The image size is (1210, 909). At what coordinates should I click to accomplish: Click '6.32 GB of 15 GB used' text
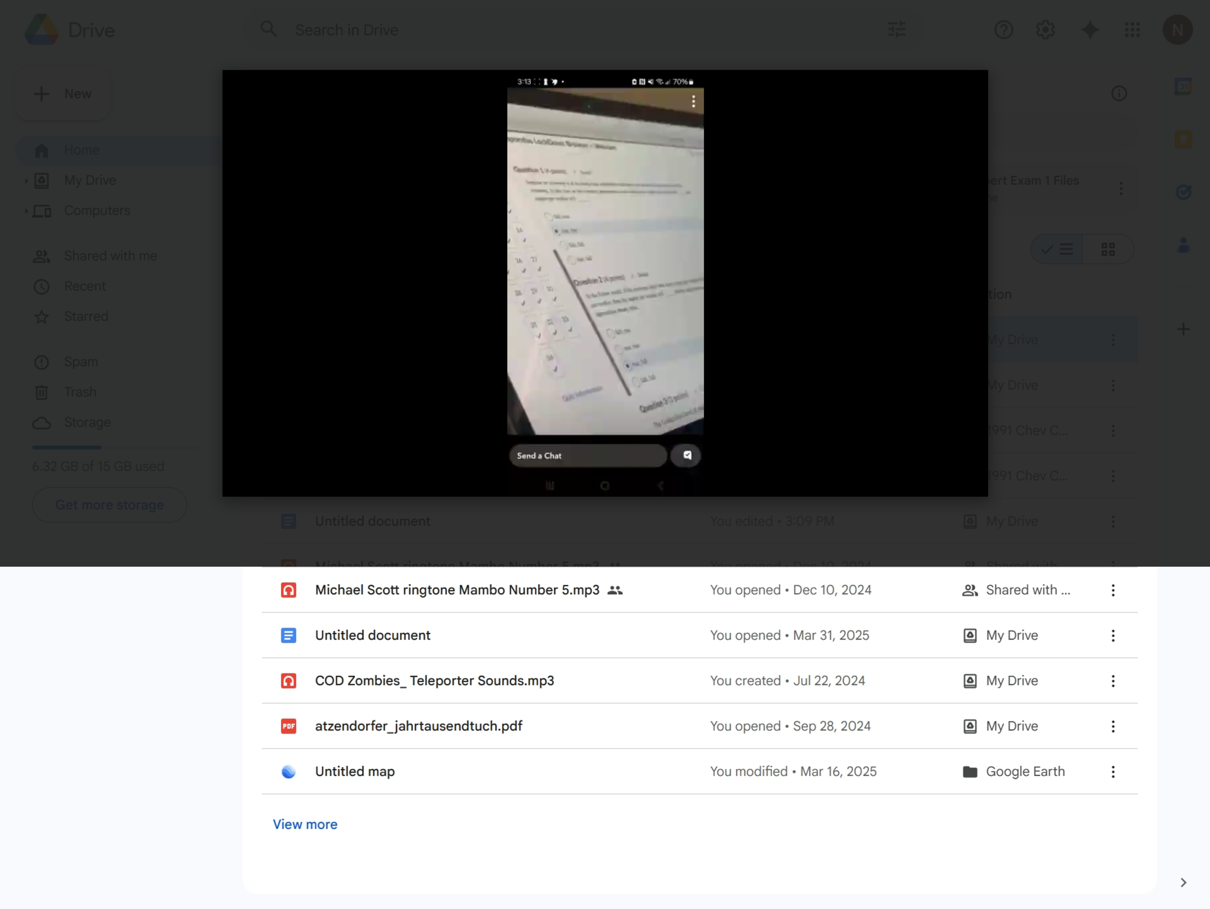pos(98,466)
